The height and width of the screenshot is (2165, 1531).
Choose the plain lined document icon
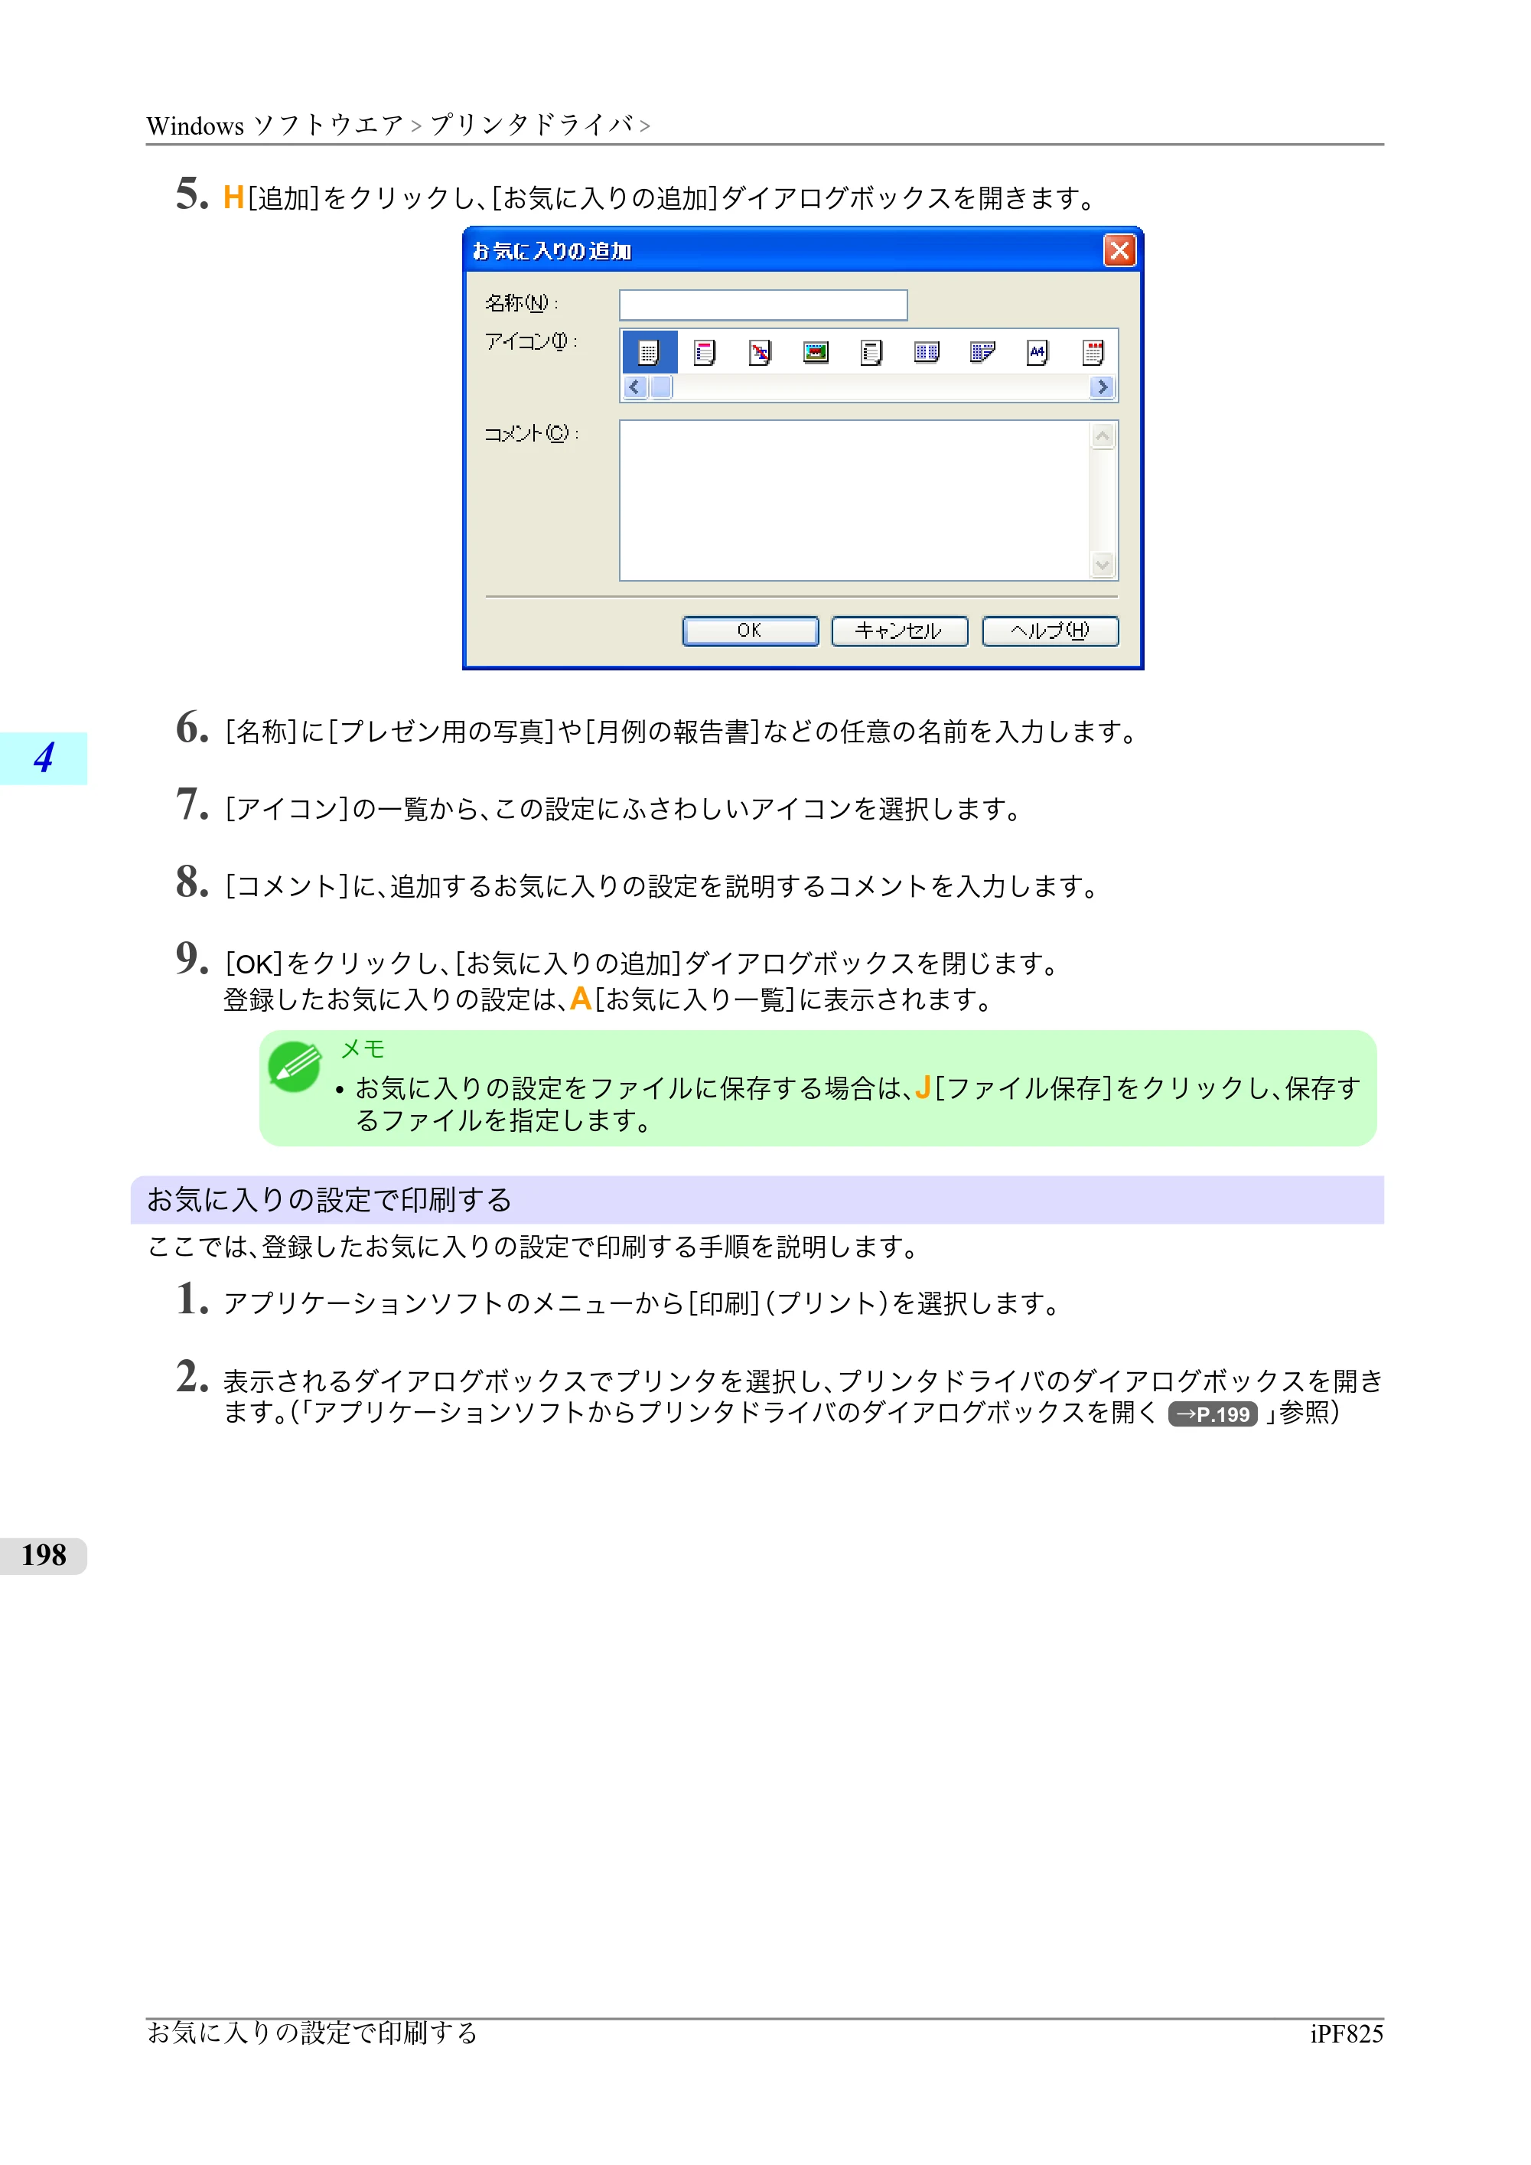coord(871,353)
